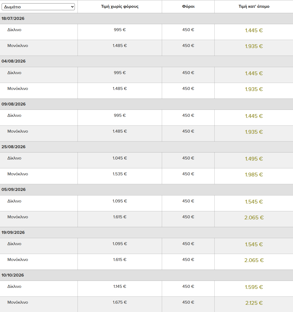This screenshot has width=293, height=312.
Task: Click the 1.535 € price without taxes
Action: (x=120, y=174)
